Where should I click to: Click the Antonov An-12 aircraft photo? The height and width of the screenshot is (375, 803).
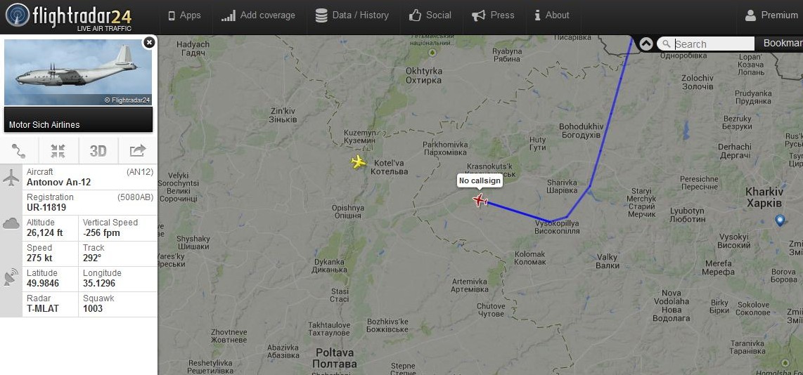(78, 72)
